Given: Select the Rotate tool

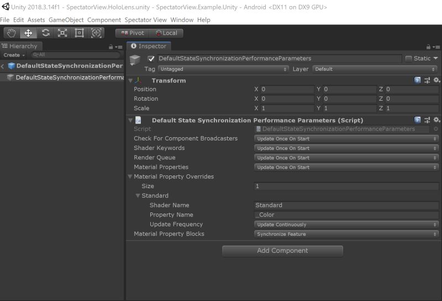Looking at the screenshot, I should (x=45, y=33).
